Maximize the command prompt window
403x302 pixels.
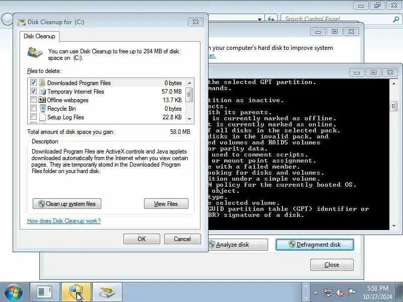pos(373,72)
